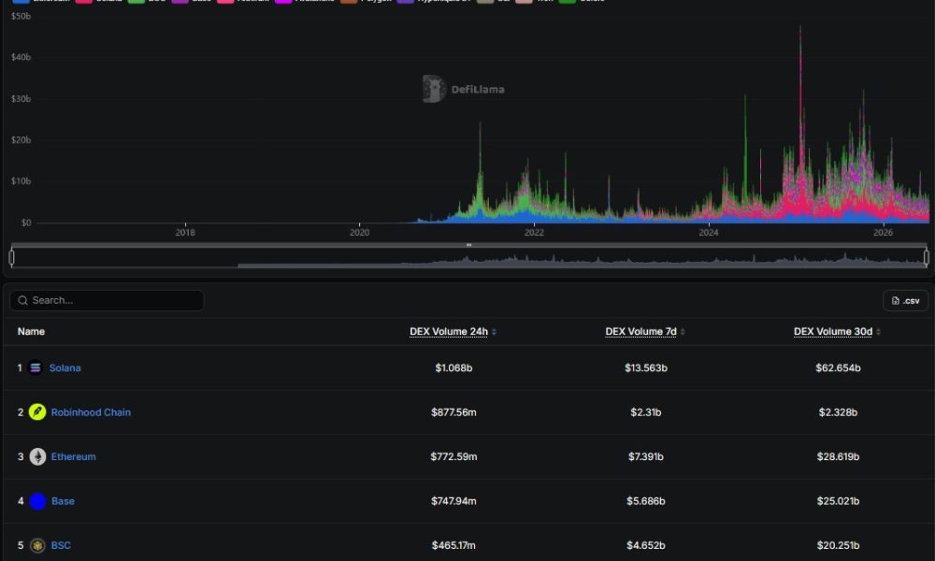This screenshot has width=935, height=561.
Task: Click Base's 30d volume $25.021b
Action: click(838, 501)
